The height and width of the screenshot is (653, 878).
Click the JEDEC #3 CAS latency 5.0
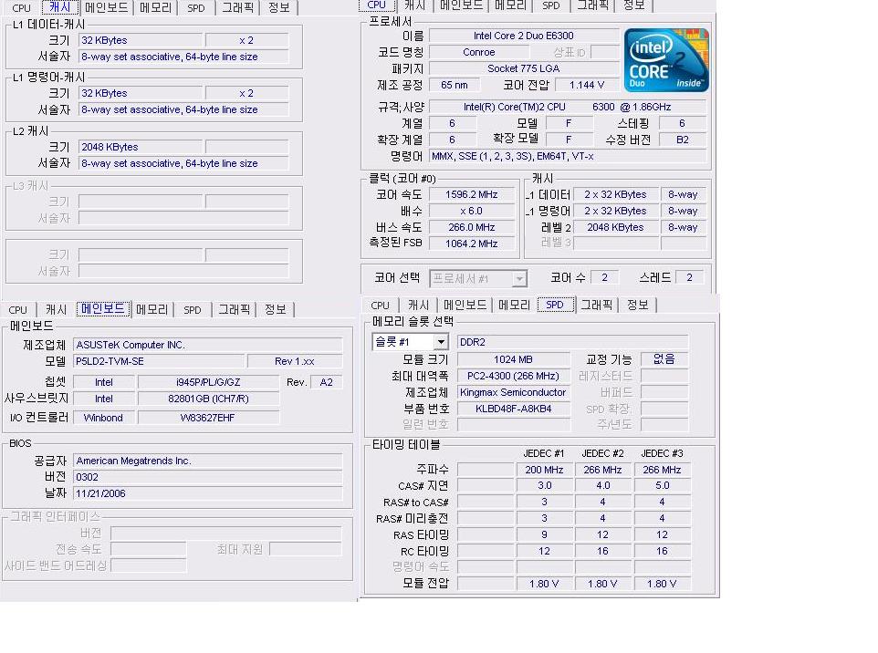663,486
